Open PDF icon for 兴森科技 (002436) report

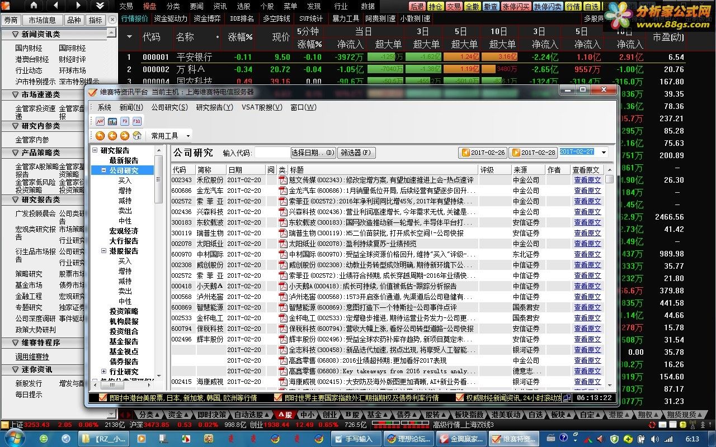click(x=282, y=212)
